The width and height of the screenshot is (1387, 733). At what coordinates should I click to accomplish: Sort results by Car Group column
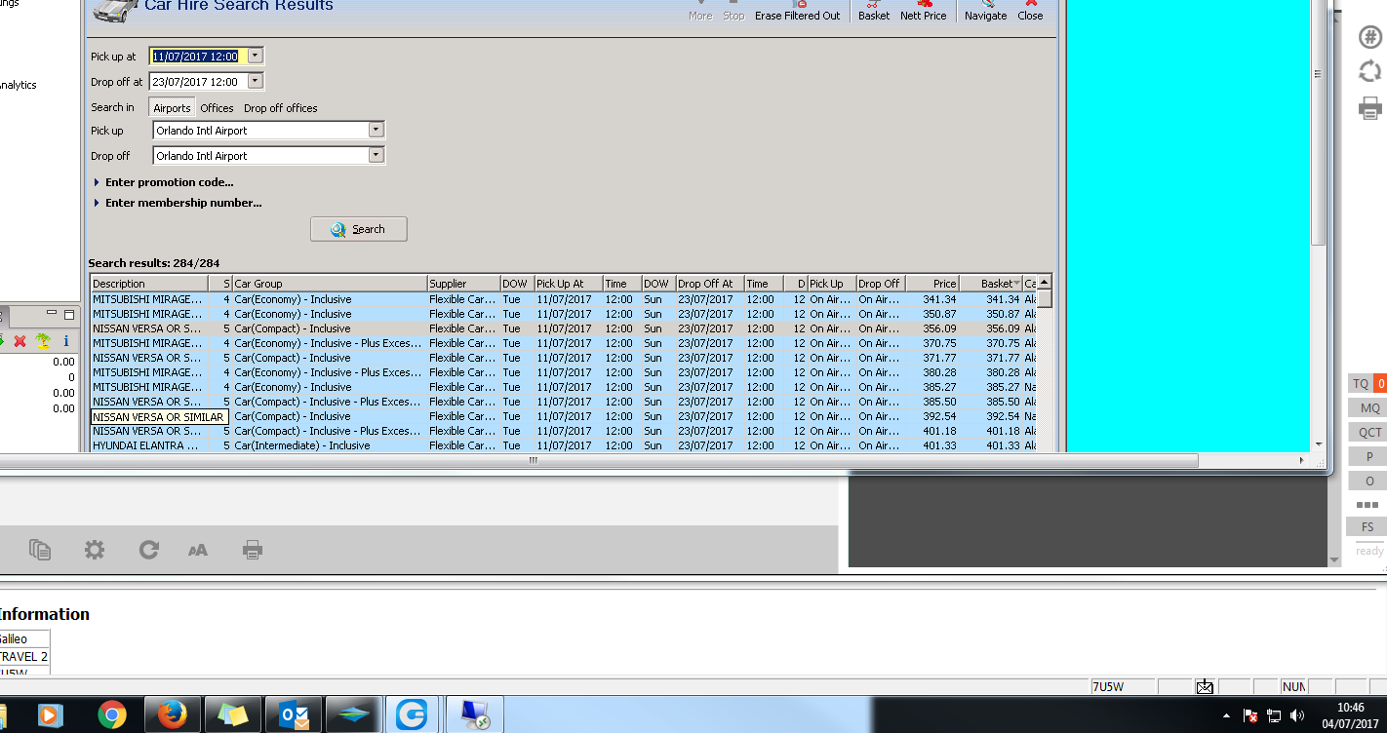tap(330, 284)
